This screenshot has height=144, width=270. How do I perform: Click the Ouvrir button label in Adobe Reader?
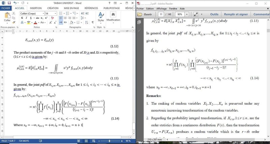148,14
